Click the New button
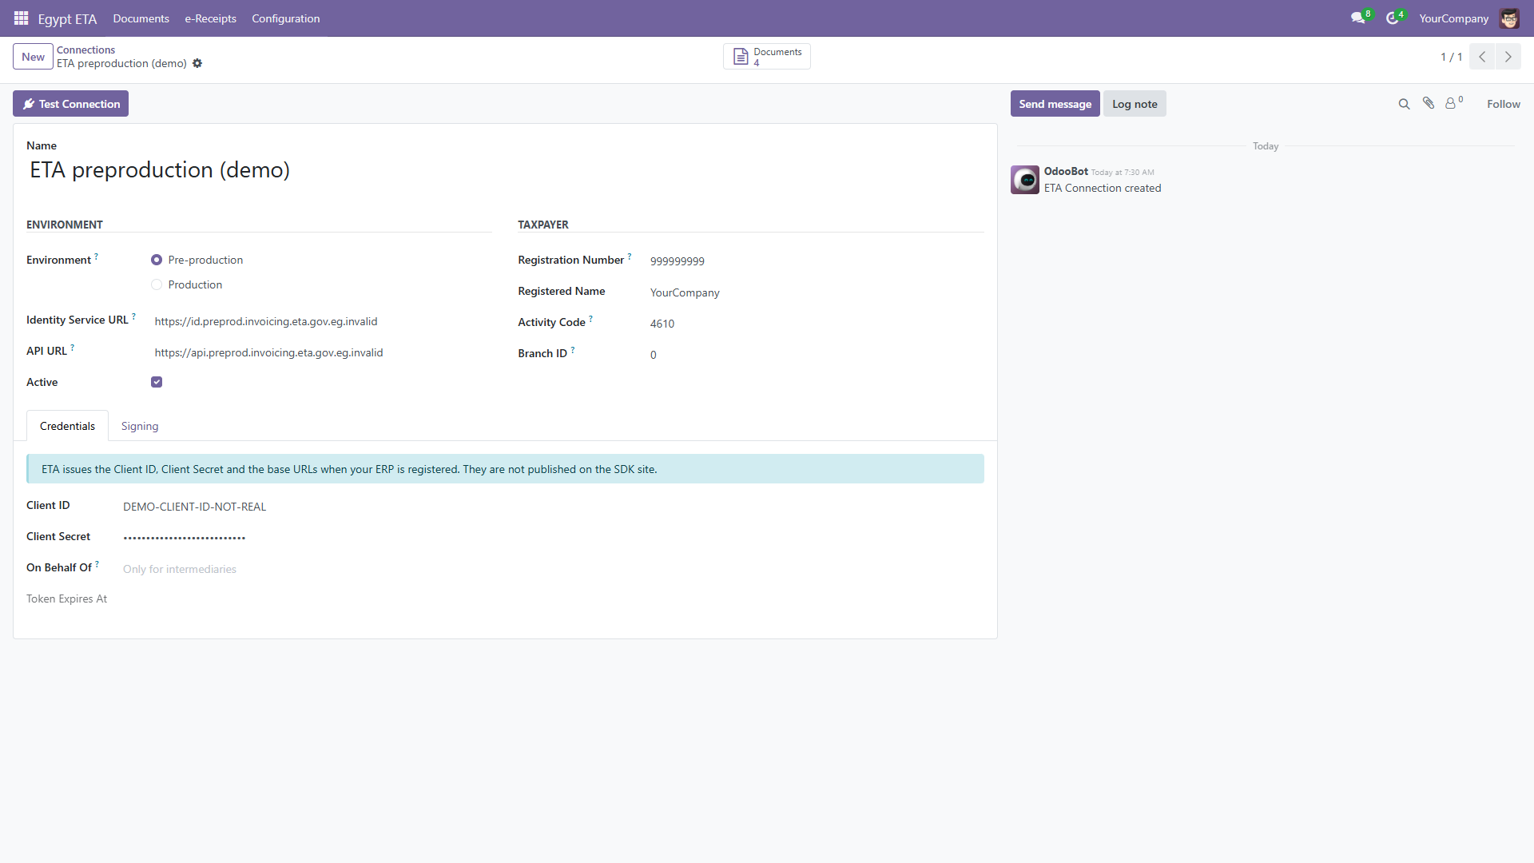This screenshot has width=1534, height=863. 33,57
